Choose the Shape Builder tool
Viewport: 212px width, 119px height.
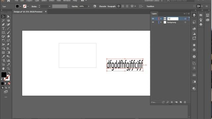pyautogui.click(x=3, y=49)
